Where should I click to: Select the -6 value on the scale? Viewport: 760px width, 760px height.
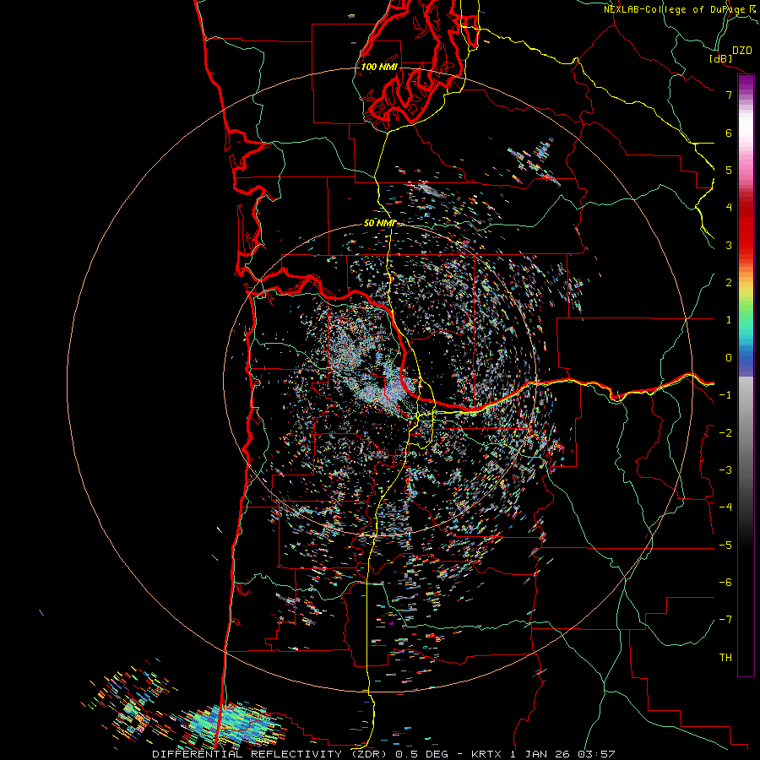click(725, 583)
